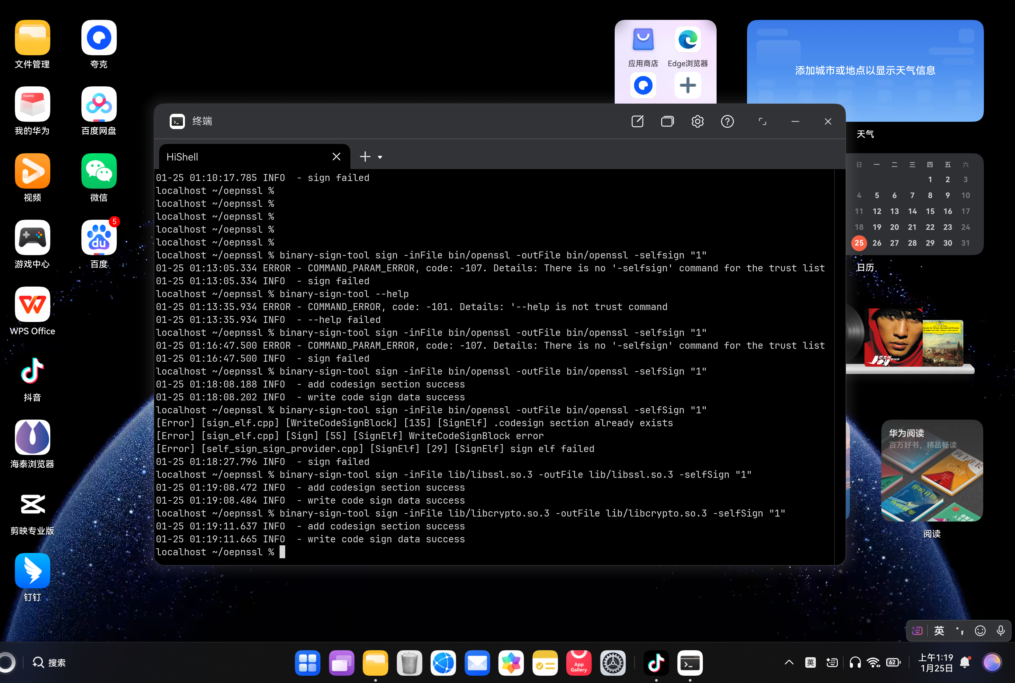
Task: Click the new window edit icon in terminal
Action: pyautogui.click(x=637, y=121)
